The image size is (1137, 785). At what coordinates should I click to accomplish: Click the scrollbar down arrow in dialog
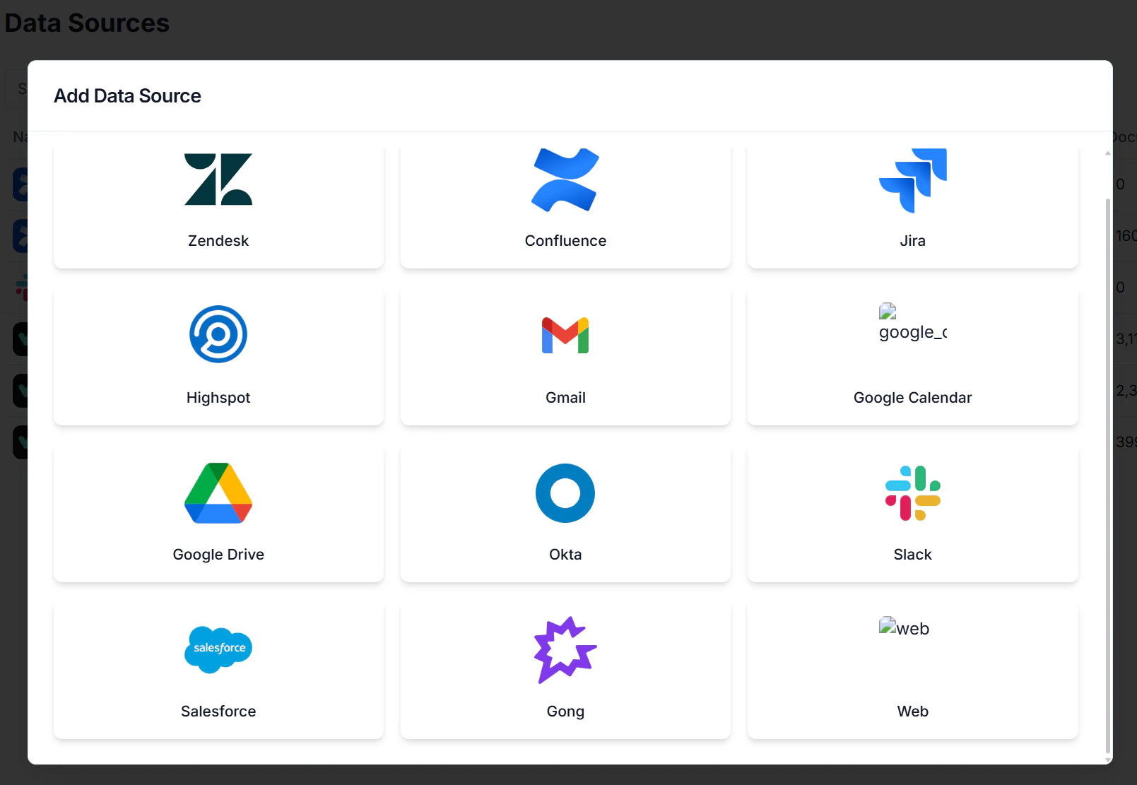(1107, 760)
